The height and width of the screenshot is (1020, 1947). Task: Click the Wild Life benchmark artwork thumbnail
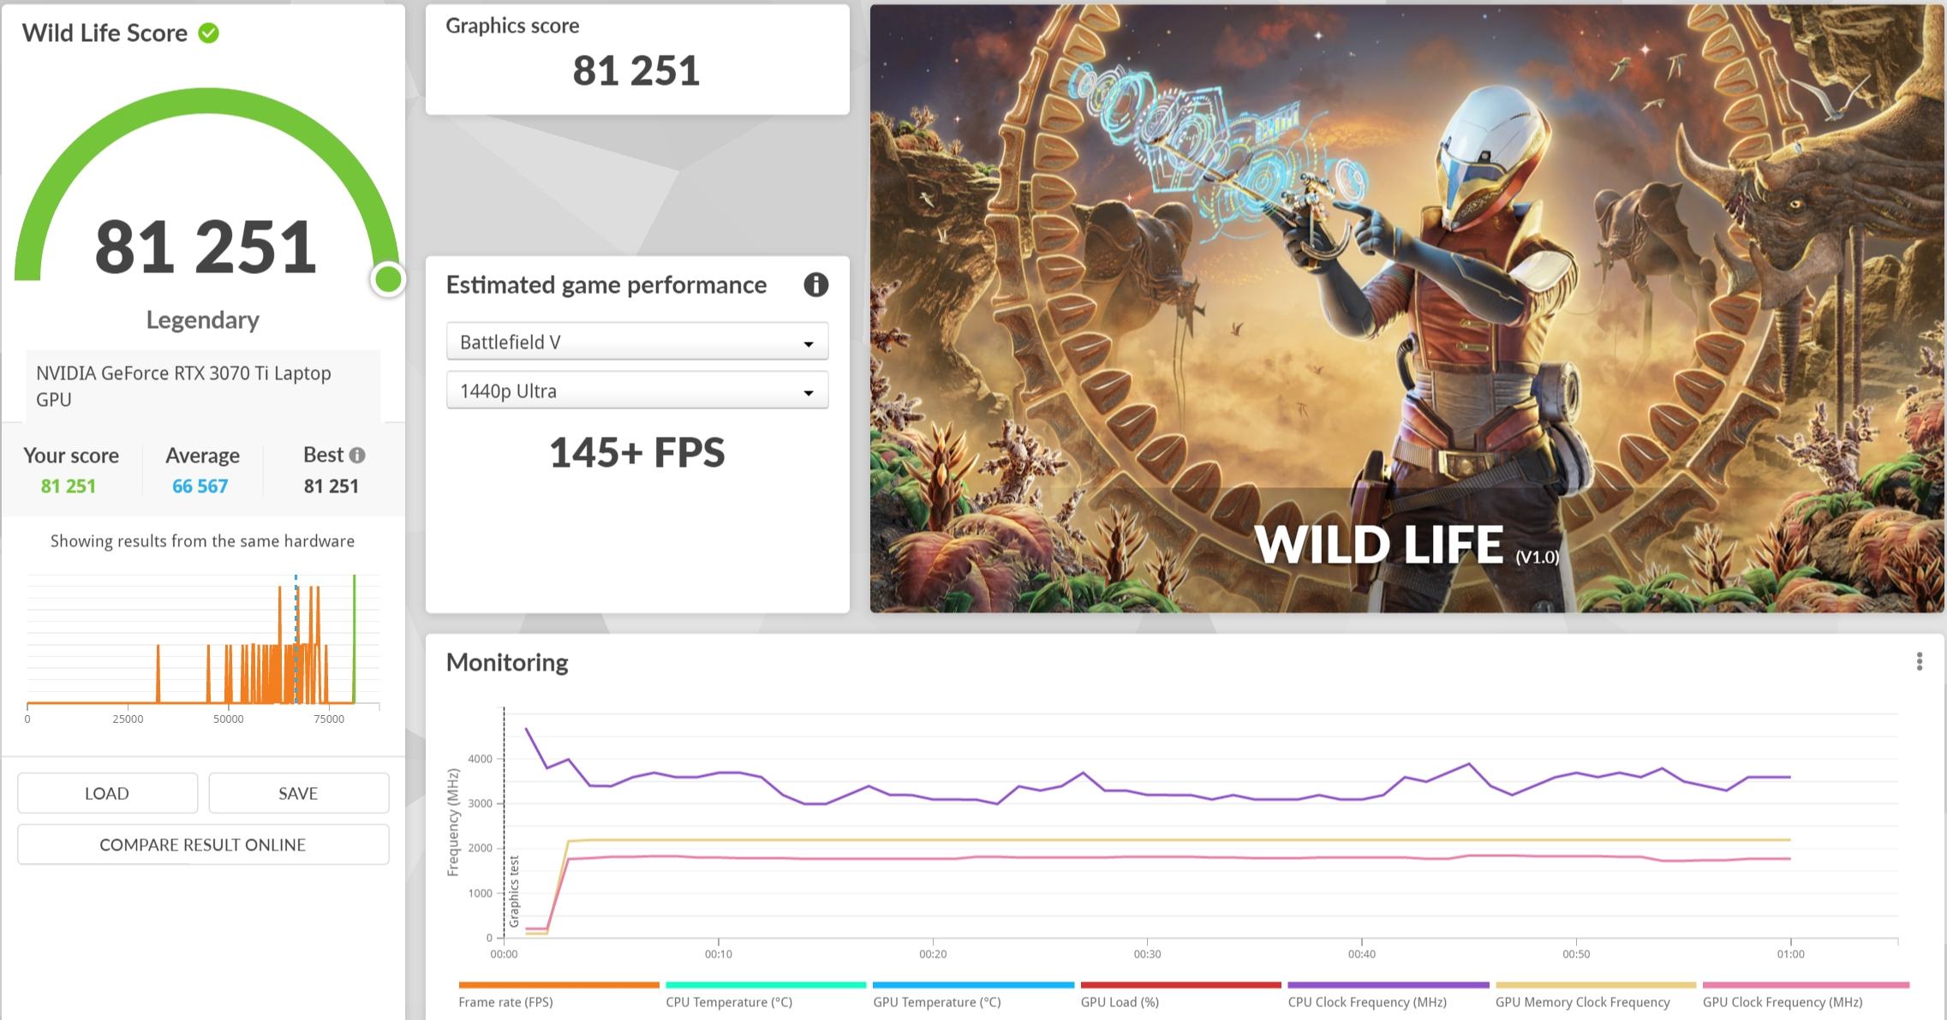coord(1406,308)
